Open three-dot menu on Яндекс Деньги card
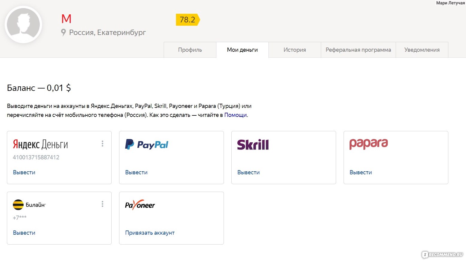 [102, 144]
